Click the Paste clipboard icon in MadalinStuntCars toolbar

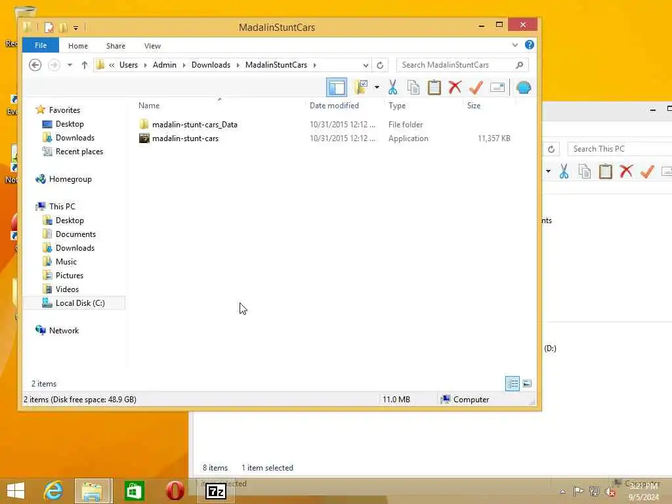point(434,87)
